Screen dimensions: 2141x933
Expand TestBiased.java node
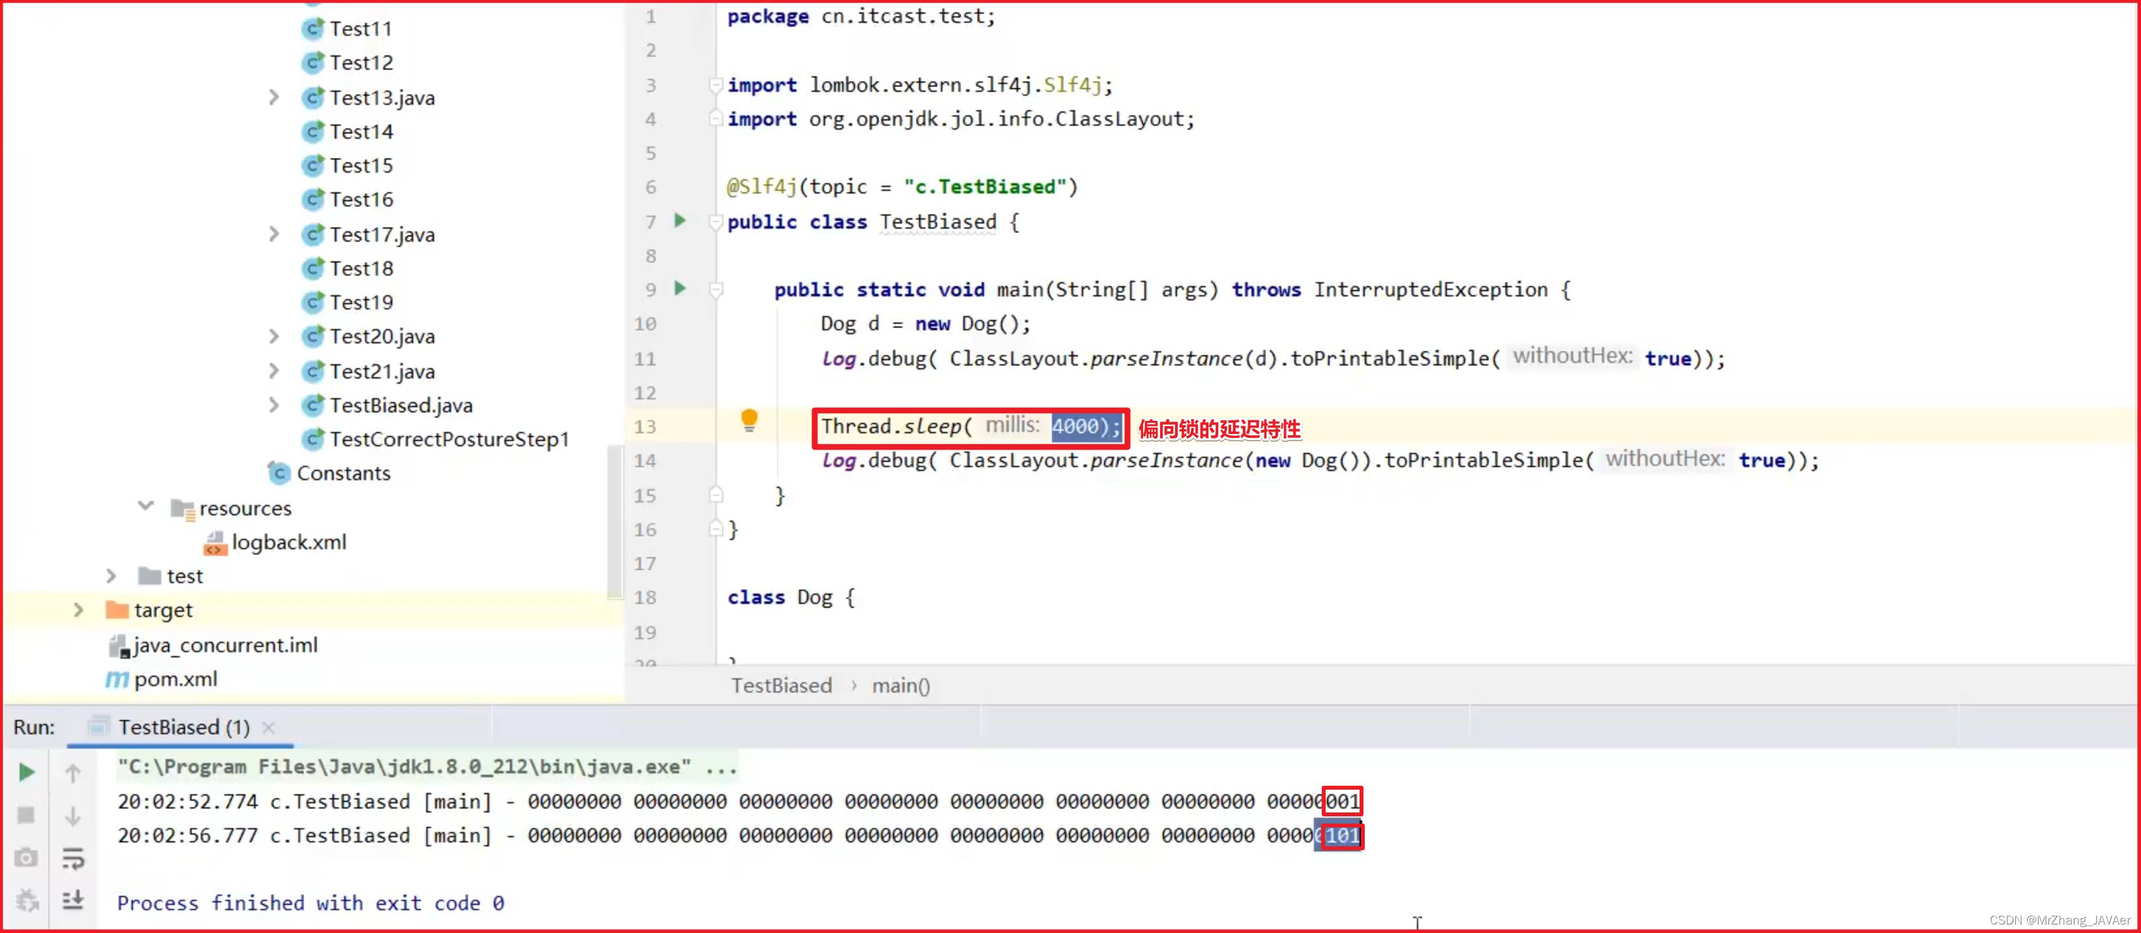point(274,405)
